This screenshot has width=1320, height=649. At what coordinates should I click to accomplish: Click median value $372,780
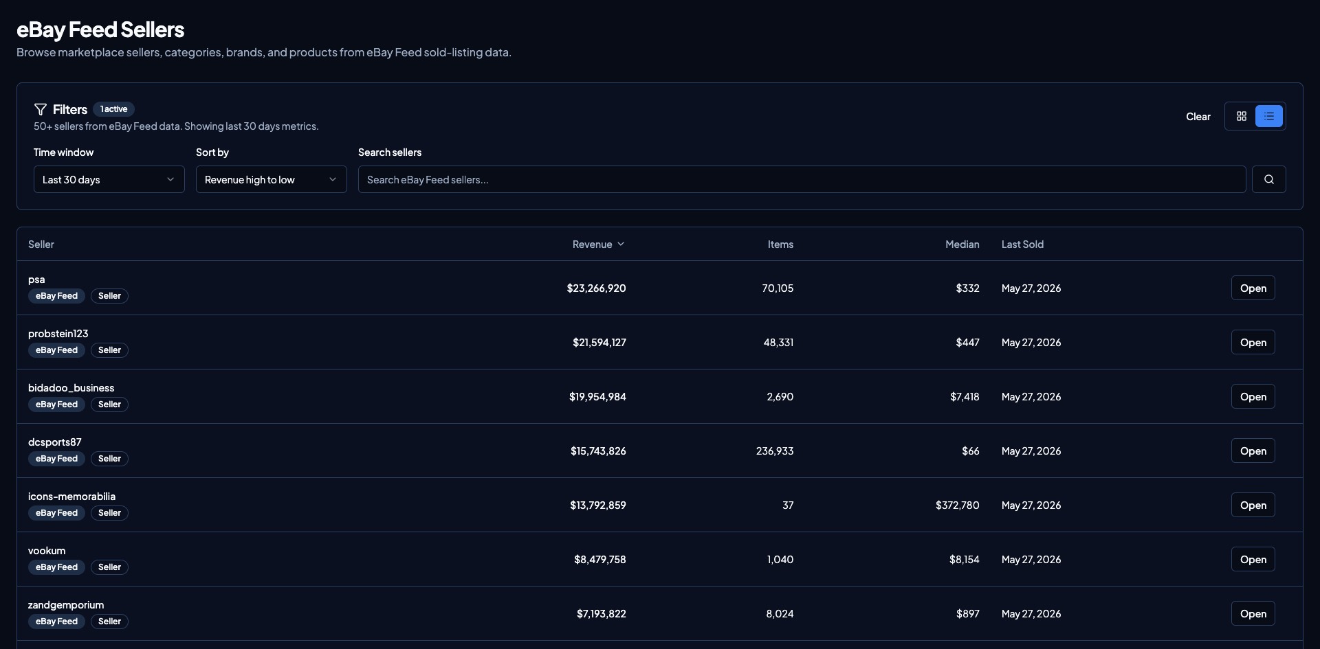point(957,505)
